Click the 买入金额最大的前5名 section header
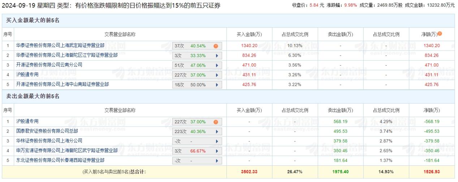 (33, 21)
